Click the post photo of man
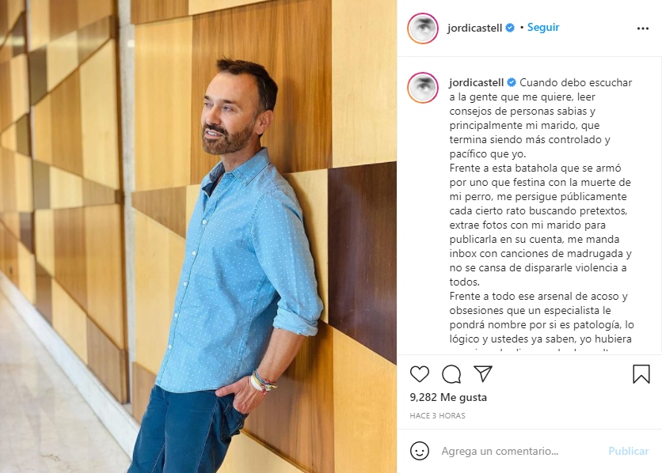This screenshot has width=662, height=473. (x=199, y=236)
